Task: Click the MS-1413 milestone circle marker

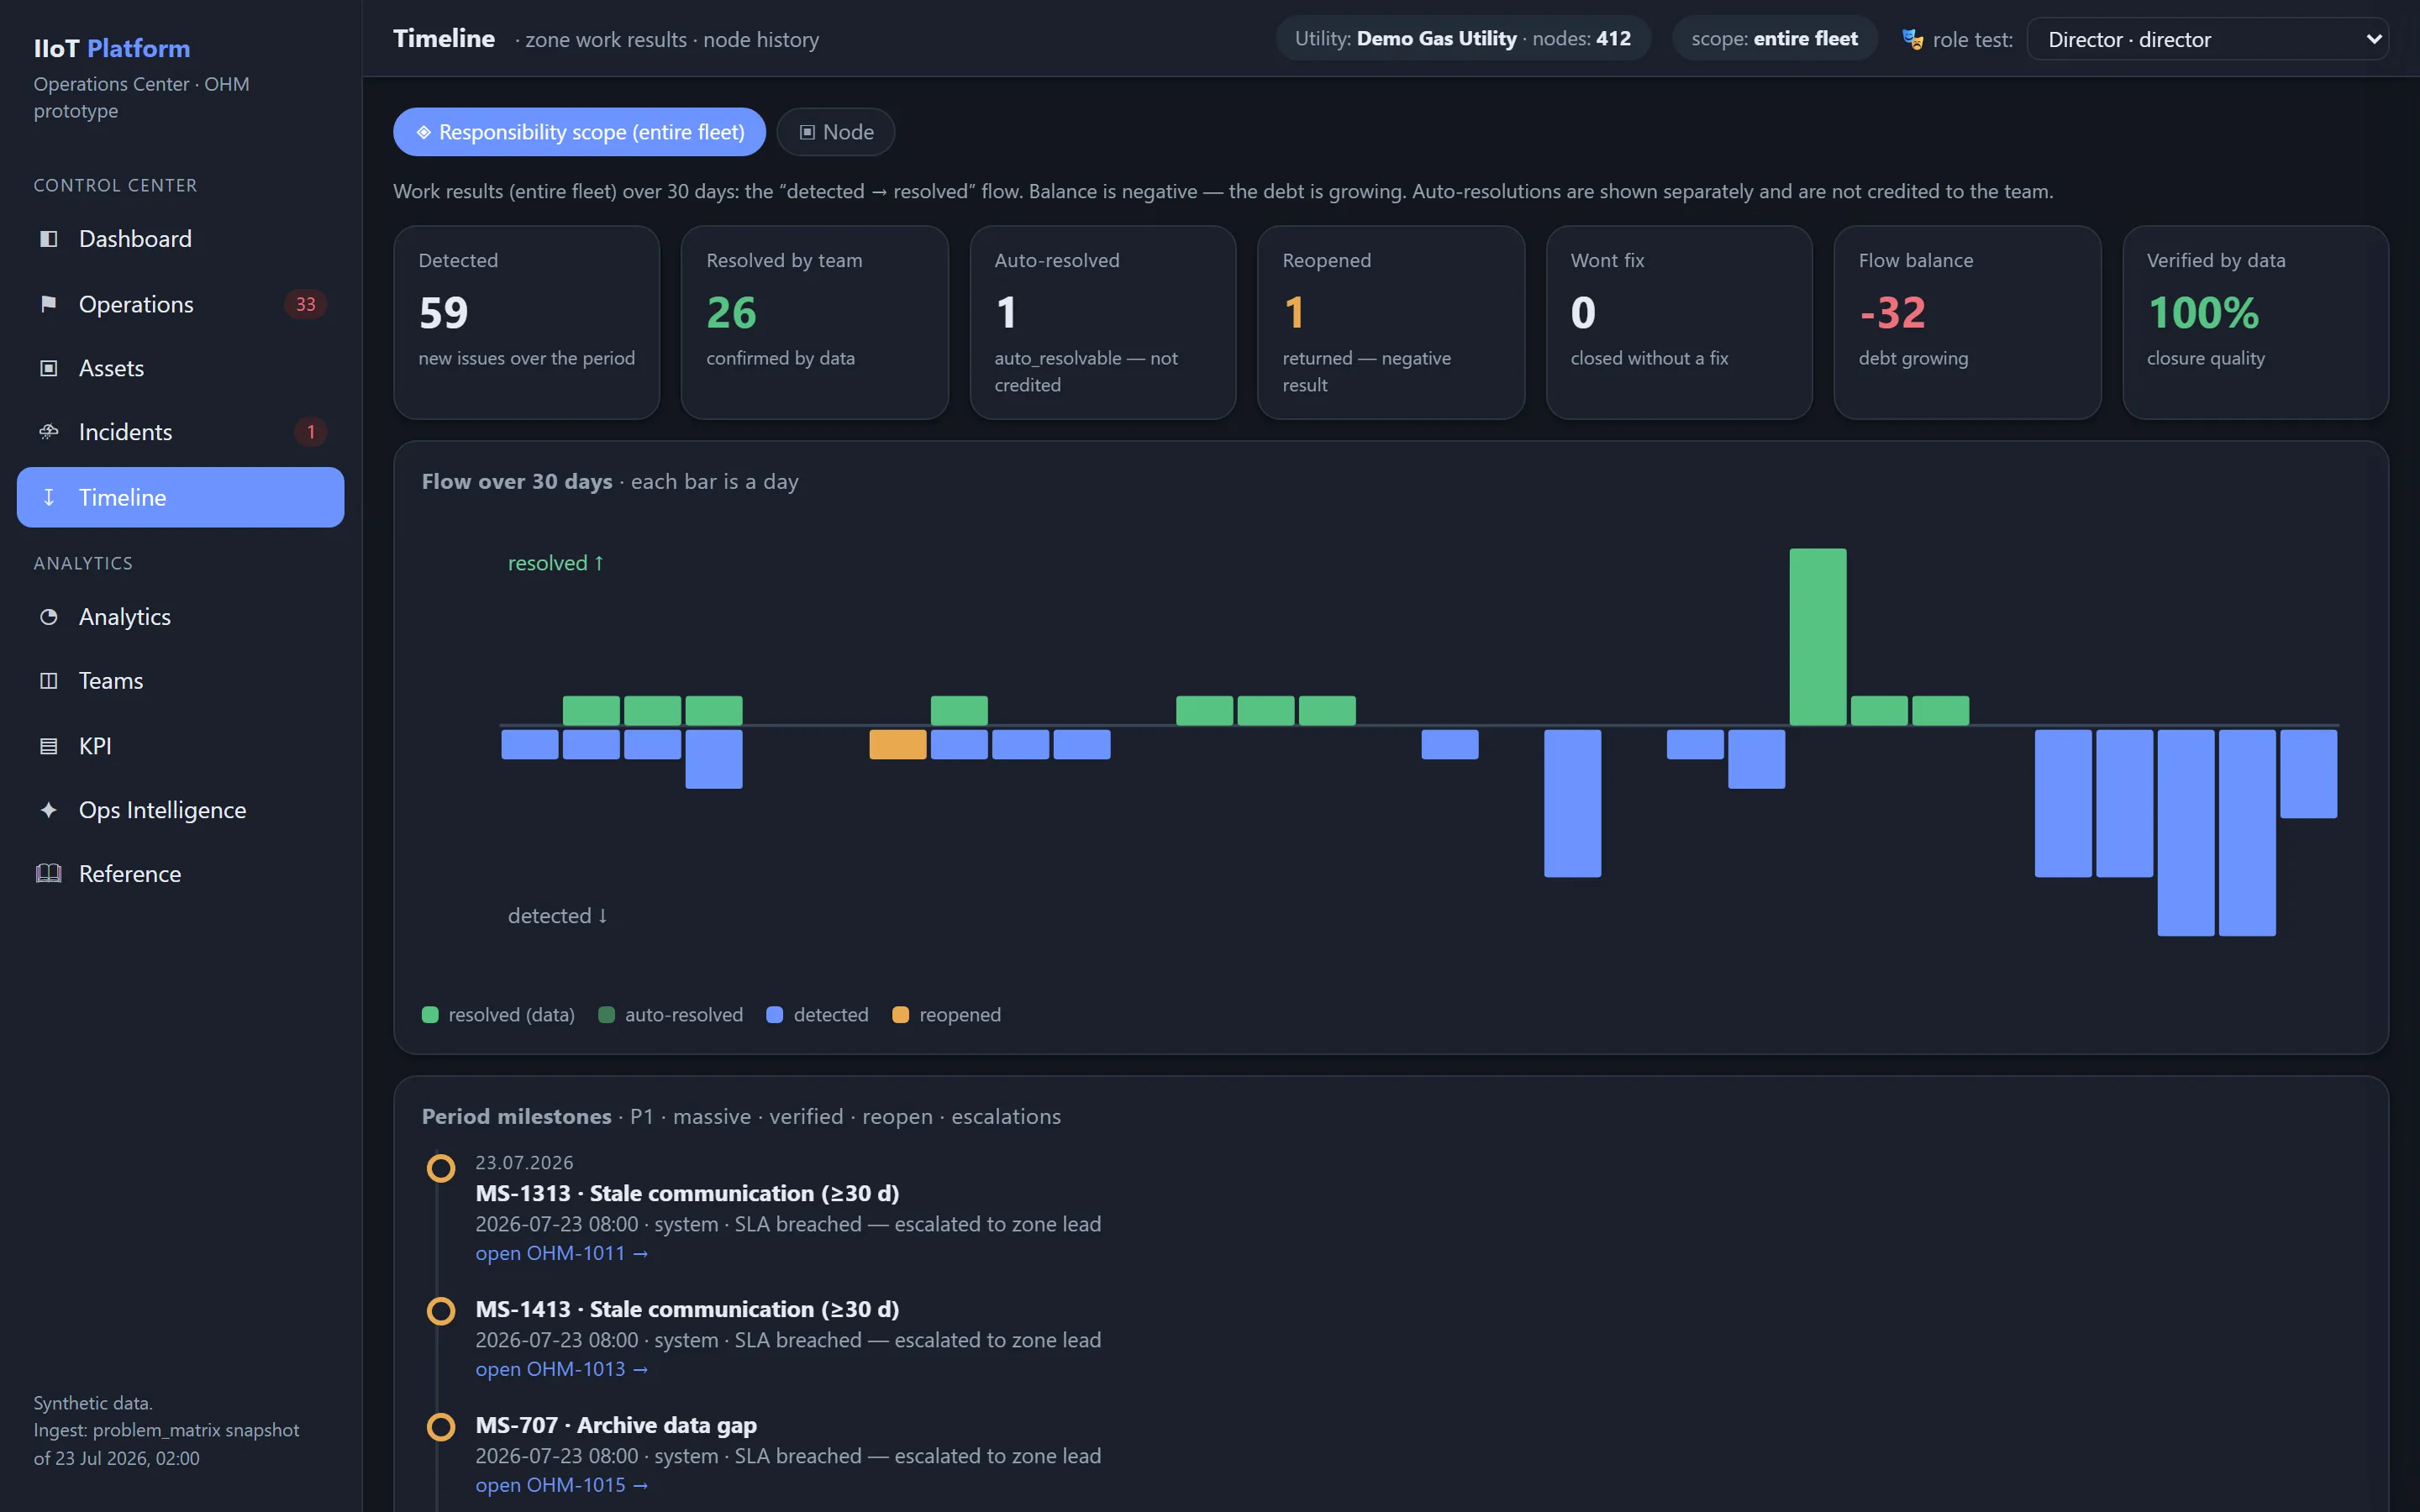Action: 441,1311
